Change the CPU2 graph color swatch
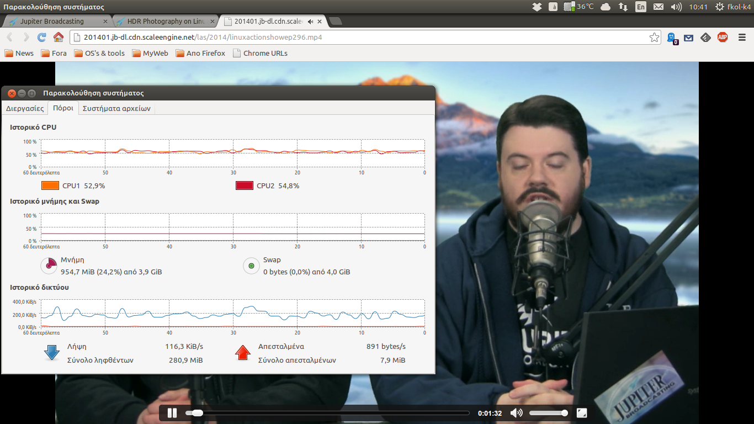 pos(245,186)
